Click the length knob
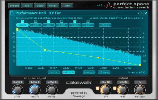The height and width of the screenshot is (100, 158). (35, 90)
